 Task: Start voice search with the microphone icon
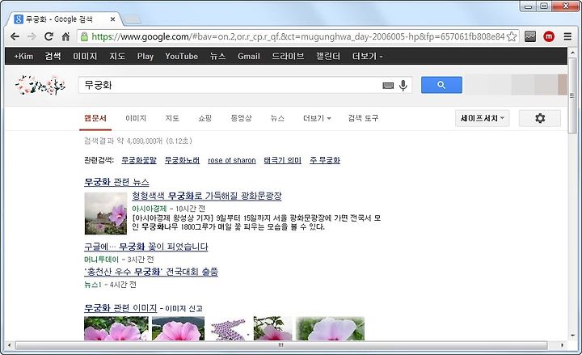tap(403, 86)
